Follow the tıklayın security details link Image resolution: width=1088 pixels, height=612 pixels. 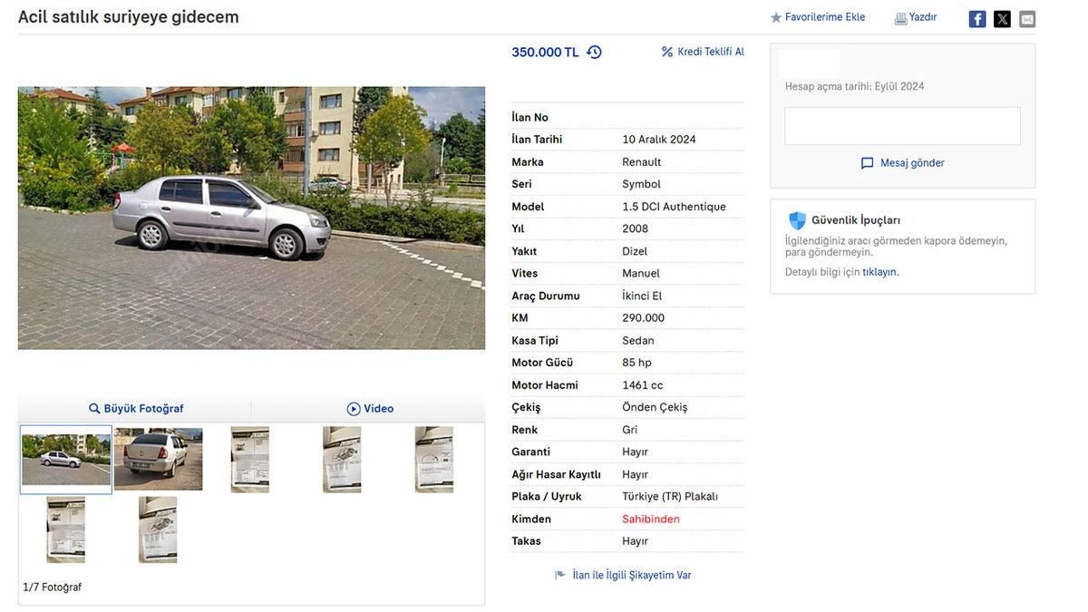880,272
